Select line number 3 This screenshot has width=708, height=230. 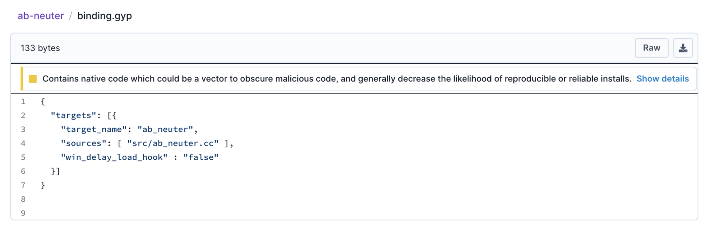pyautogui.click(x=23, y=129)
